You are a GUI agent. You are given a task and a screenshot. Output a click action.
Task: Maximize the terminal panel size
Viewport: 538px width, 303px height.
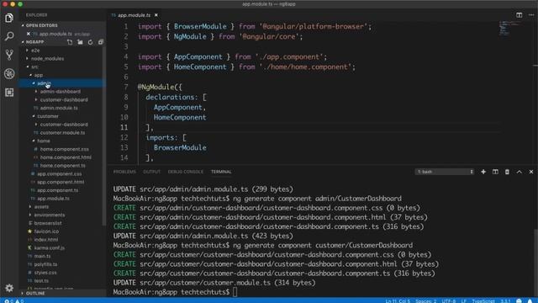coord(520,172)
